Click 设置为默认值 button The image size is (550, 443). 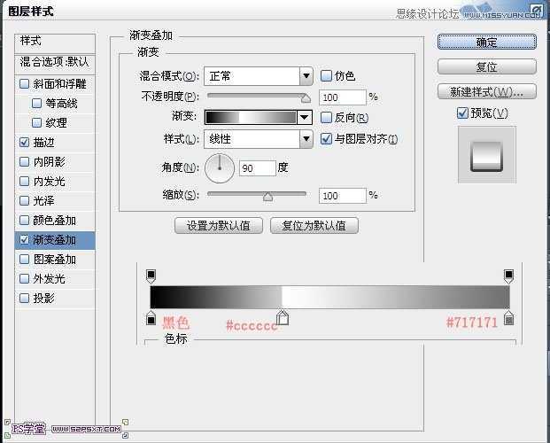tap(219, 225)
